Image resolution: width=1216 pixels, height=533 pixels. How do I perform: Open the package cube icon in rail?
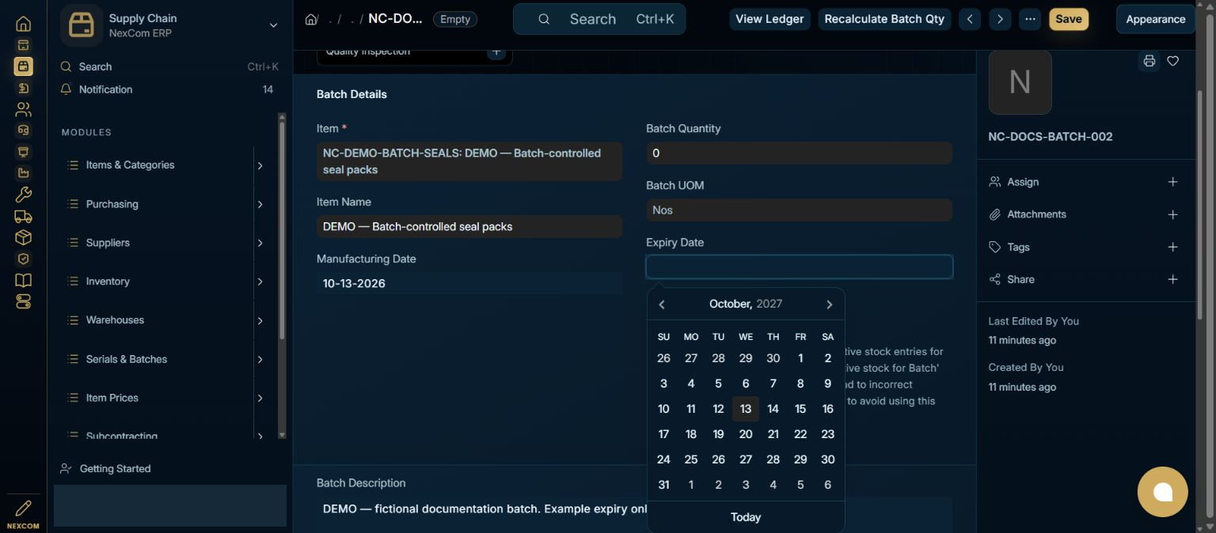pyautogui.click(x=23, y=237)
